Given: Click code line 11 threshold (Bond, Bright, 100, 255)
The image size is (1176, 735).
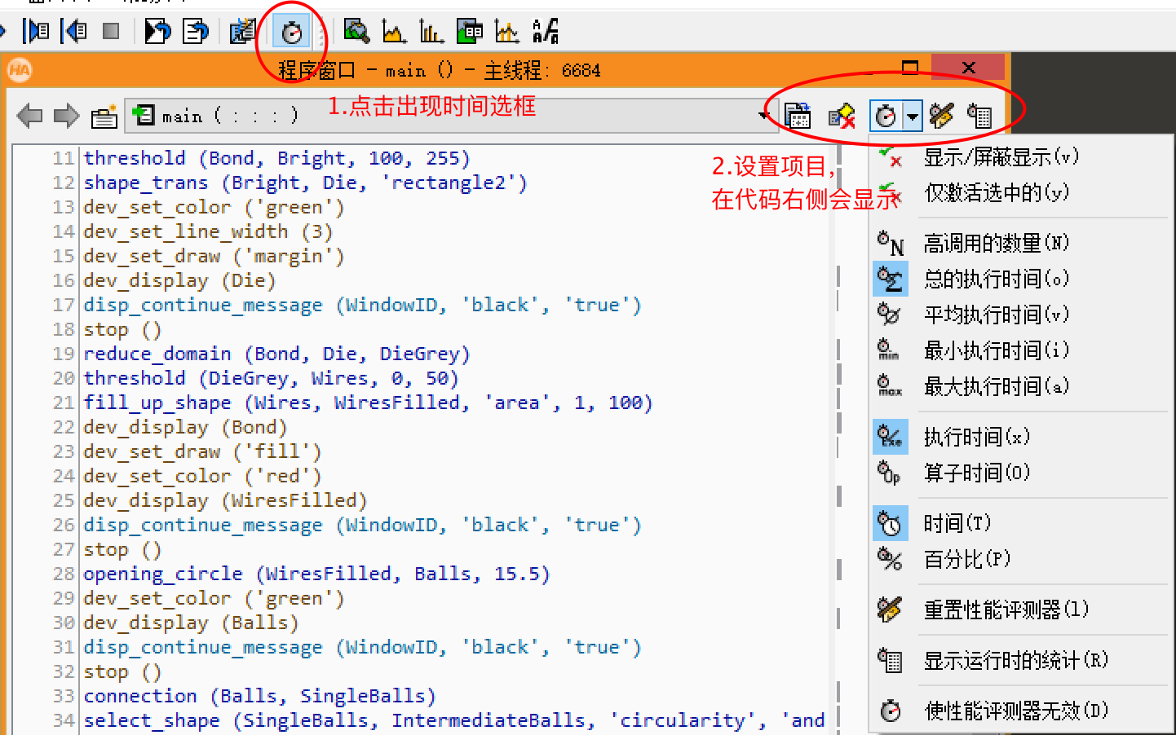Looking at the screenshot, I should click(x=277, y=158).
